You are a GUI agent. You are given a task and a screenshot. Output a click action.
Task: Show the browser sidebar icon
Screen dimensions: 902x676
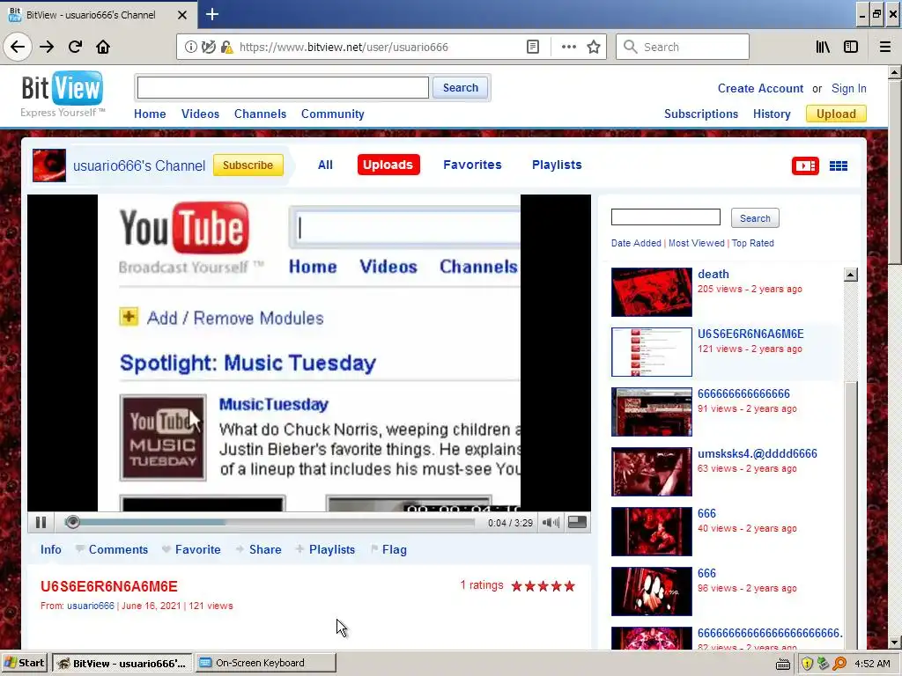point(851,48)
